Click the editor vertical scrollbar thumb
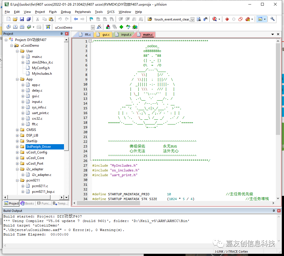Viewport: 284px width, 256px height. coord(278,89)
